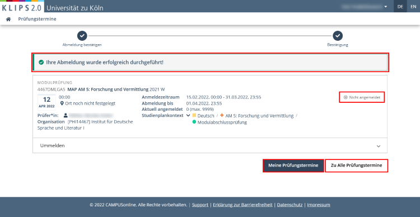
Task: Select the Bestätigung step circle
Action: (338, 35)
